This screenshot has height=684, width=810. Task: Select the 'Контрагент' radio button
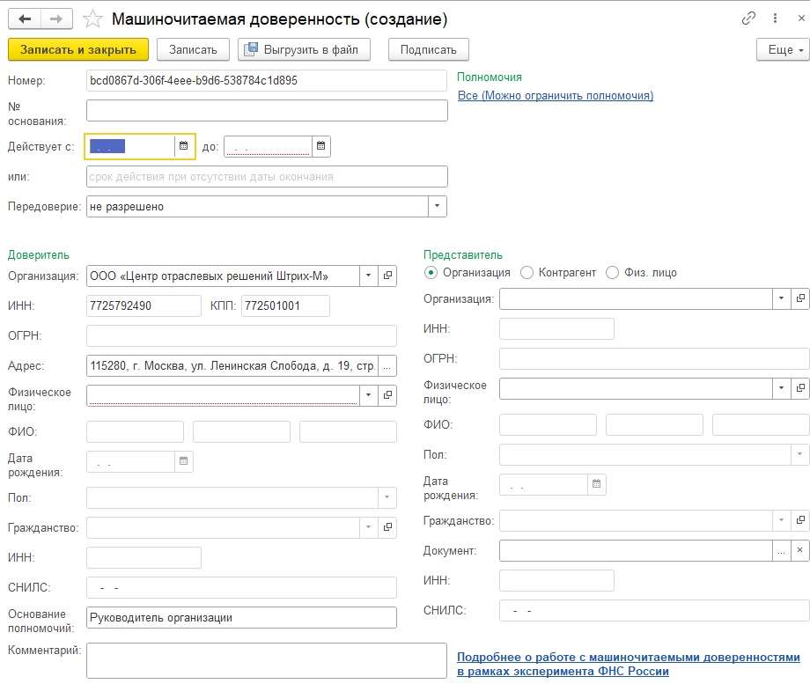tap(526, 273)
